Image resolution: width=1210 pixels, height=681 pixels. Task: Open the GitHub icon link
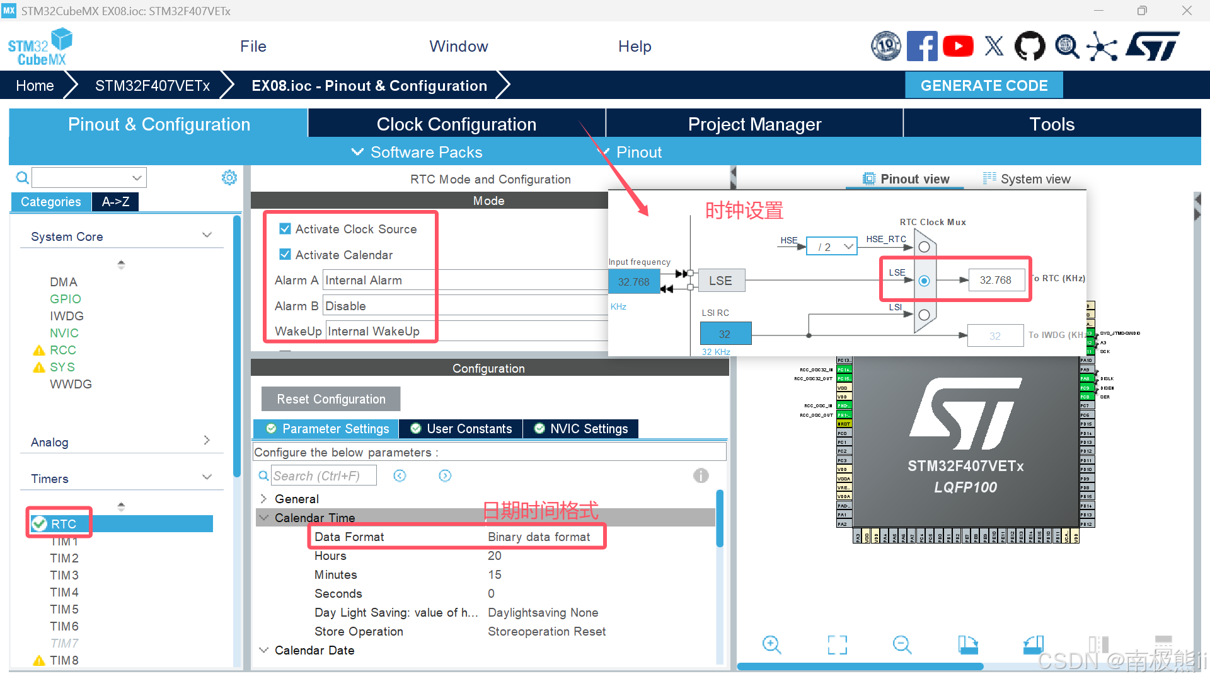(x=1030, y=46)
